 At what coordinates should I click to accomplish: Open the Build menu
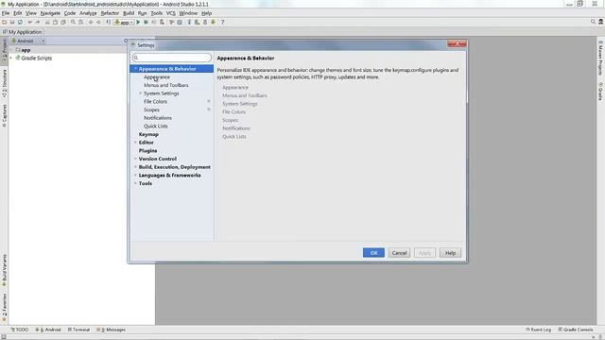129,13
